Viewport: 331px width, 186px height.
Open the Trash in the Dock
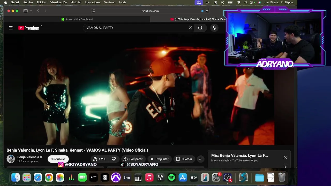click(282, 177)
